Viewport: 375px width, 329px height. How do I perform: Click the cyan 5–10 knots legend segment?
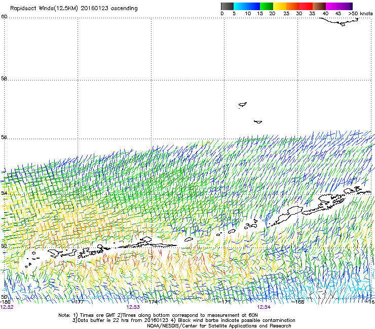[240, 6]
